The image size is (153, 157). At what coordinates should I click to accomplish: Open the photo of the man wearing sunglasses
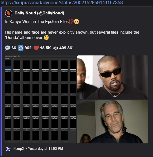[x=113, y=77]
